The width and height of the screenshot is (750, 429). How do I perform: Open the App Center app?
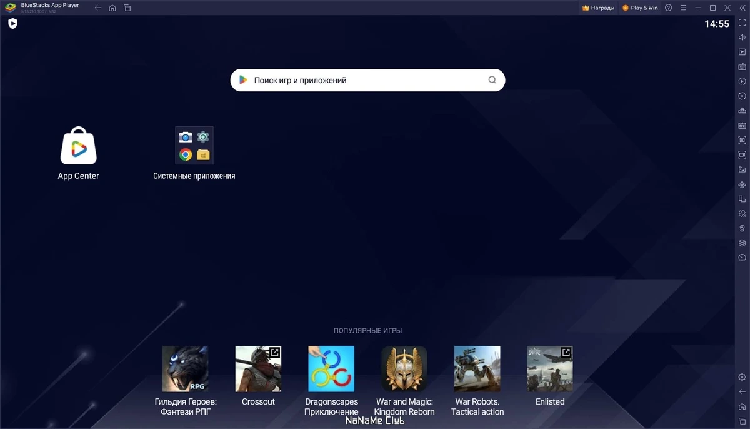[79, 153]
